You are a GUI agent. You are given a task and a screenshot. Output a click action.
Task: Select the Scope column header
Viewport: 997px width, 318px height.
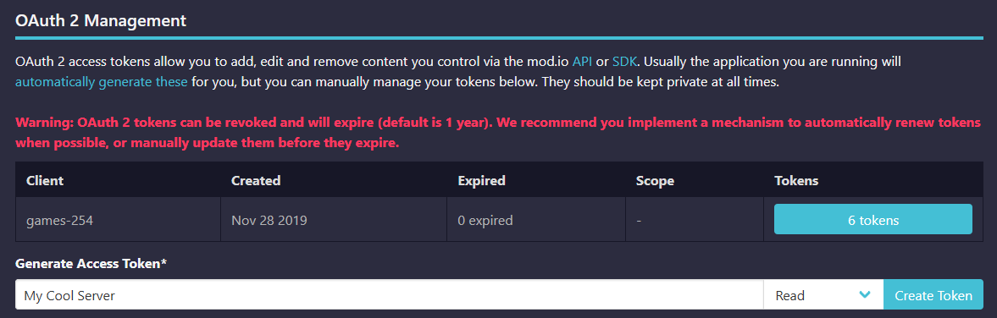click(655, 180)
